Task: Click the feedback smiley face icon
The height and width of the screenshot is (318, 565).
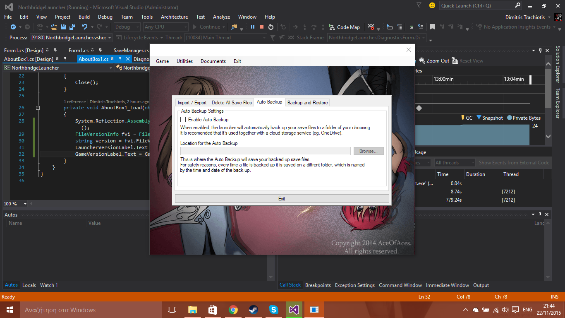Action: click(x=432, y=5)
